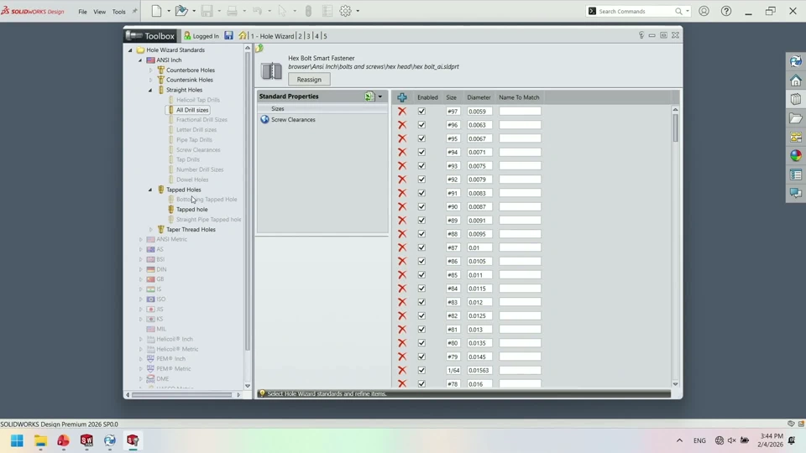This screenshot has height=453, width=806.
Task: Click the green up-folder arrow icon
Action: click(259, 49)
